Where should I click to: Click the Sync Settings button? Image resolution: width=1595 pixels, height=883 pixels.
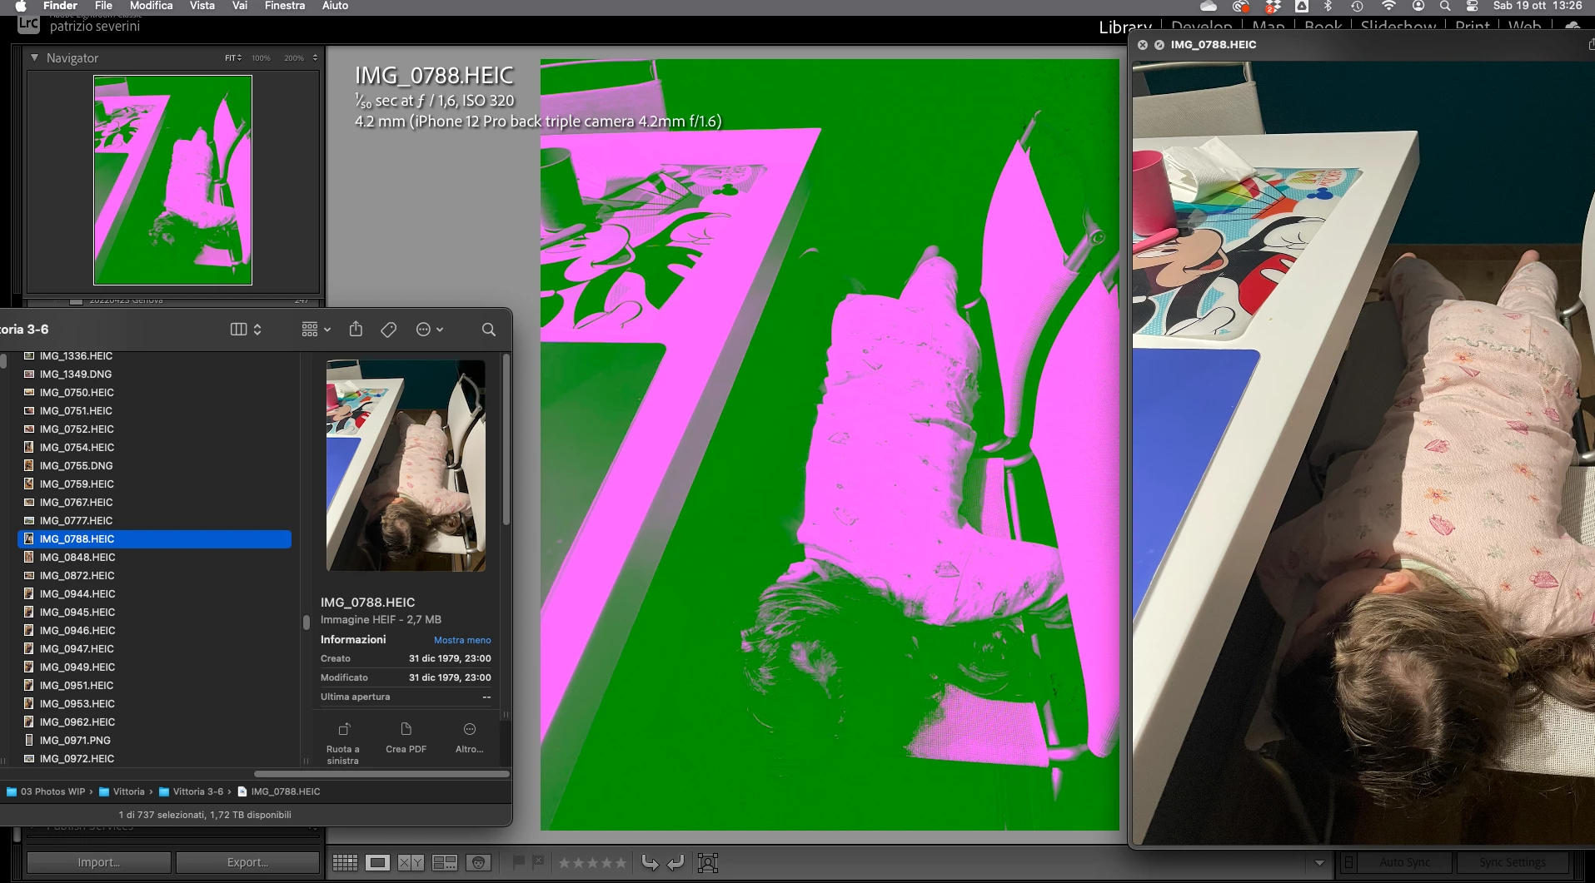coord(1512,862)
